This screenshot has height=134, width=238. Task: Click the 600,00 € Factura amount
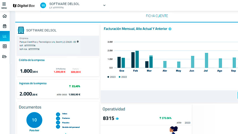[x=76, y=72]
